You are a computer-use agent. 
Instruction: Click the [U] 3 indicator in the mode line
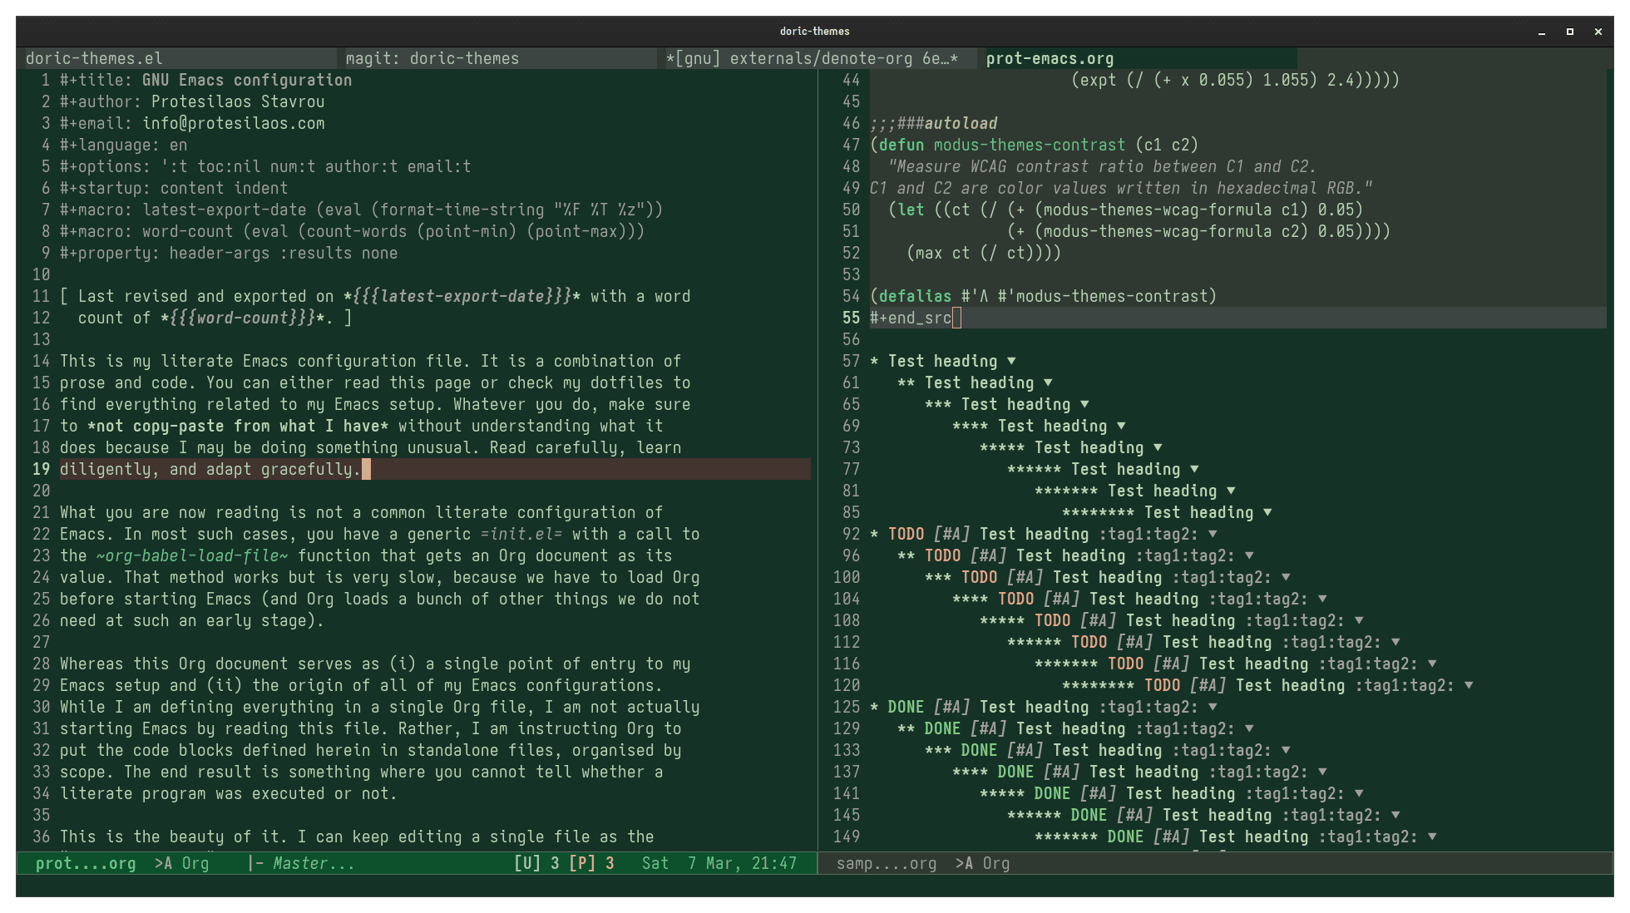tap(536, 863)
